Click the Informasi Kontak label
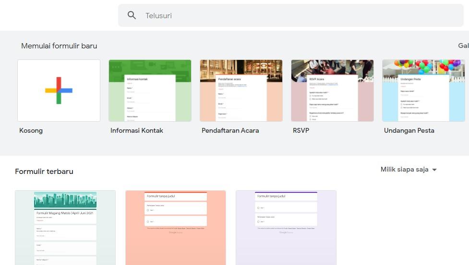469x265 pixels. click(x=137, y=130)
